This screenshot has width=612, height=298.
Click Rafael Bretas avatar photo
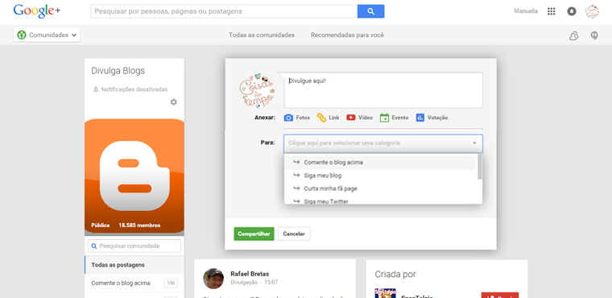[x=213, y=279]
